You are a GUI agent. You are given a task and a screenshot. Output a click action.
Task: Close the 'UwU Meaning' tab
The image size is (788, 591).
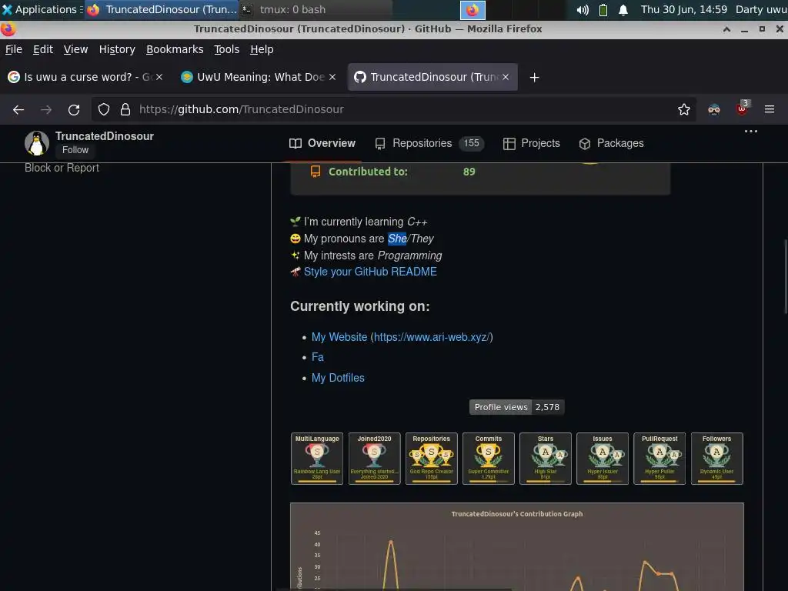pyautogui.click(x=332, y=77)
